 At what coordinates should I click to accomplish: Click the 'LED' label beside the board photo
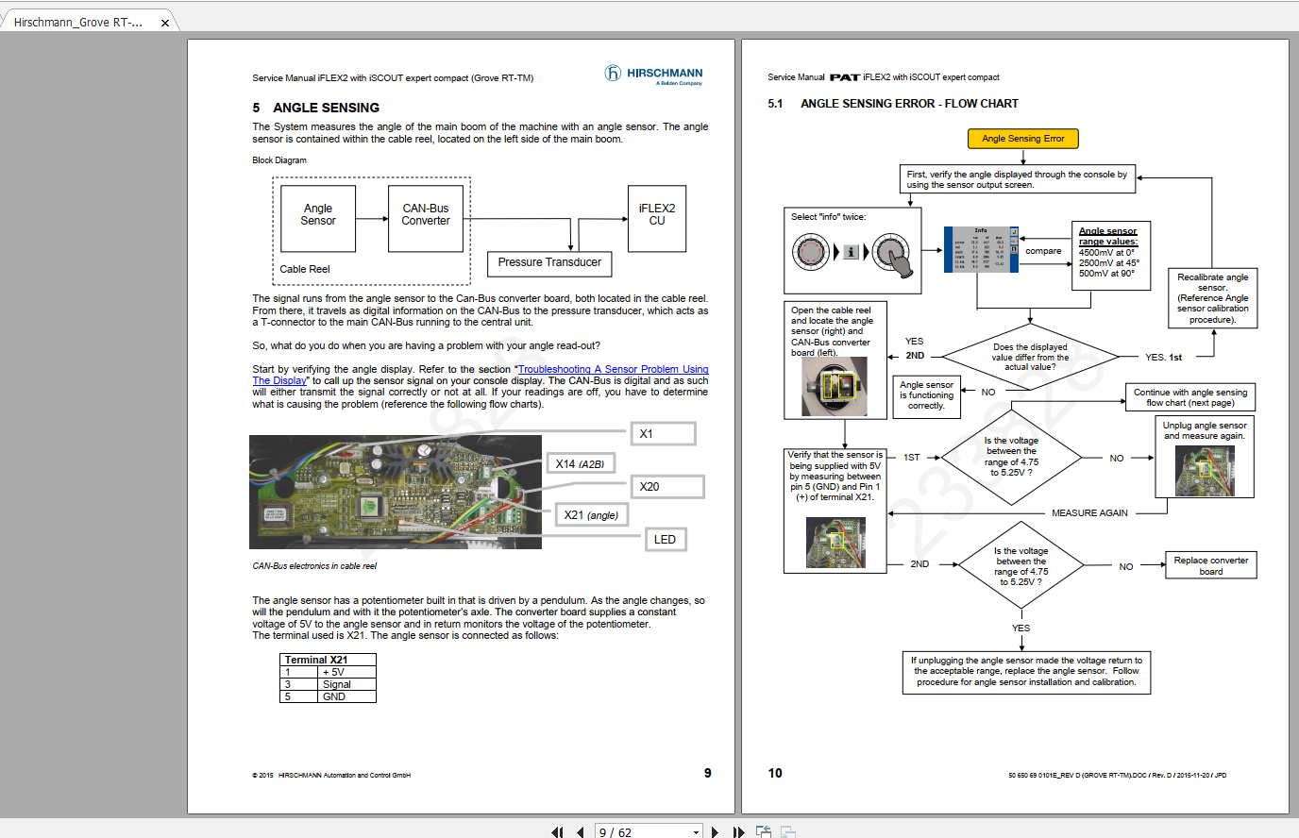click(x=666, y=540)
